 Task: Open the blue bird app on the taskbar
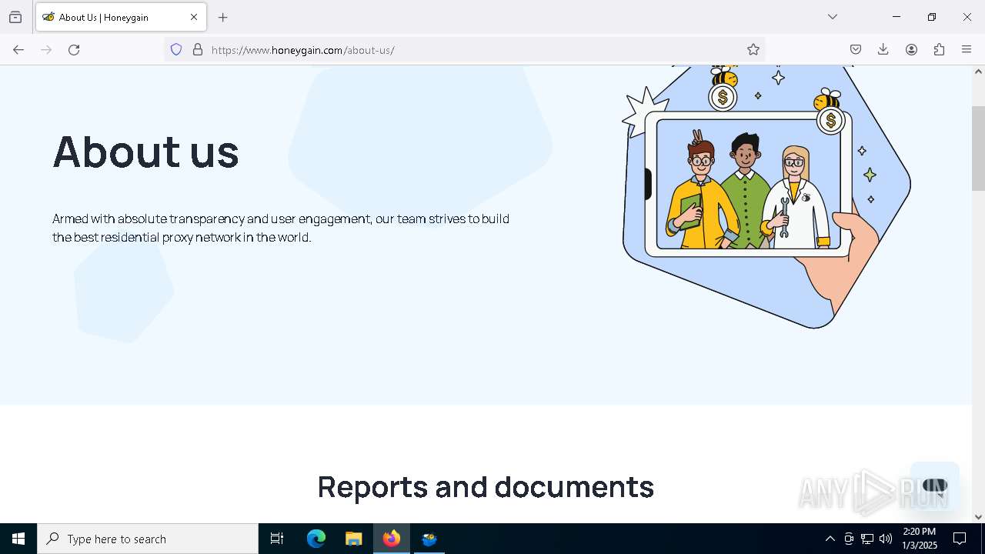tap(429, 539)
